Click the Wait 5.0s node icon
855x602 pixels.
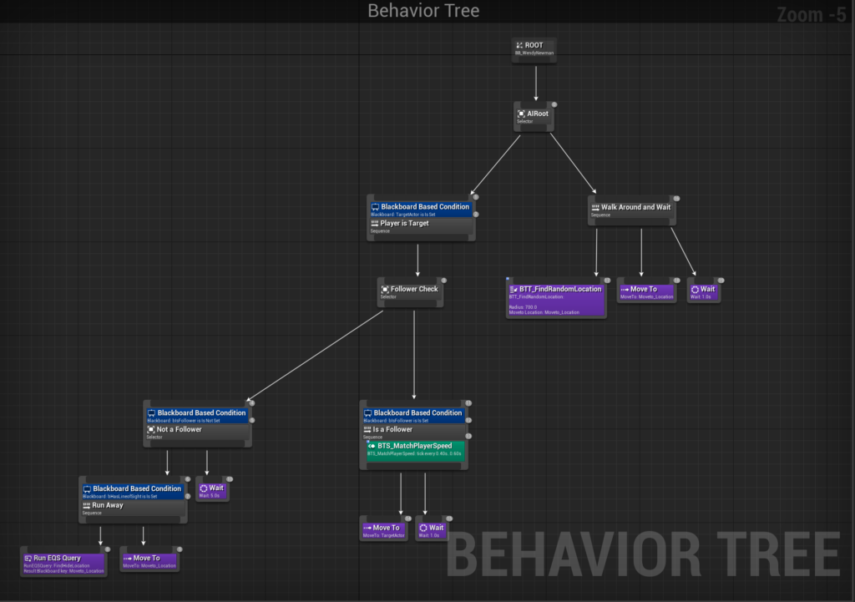click(203, 488)
